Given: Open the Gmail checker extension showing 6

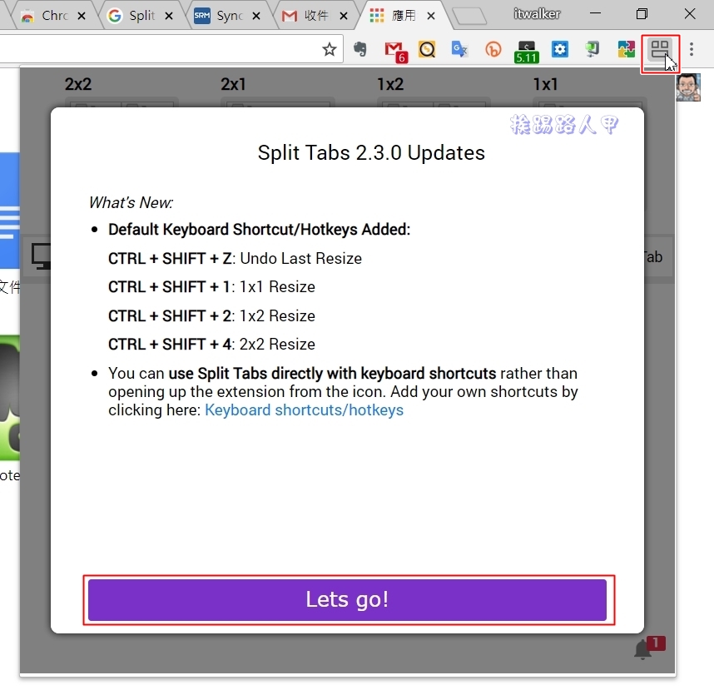Looking at the screenshot, I should coord(394,51).
